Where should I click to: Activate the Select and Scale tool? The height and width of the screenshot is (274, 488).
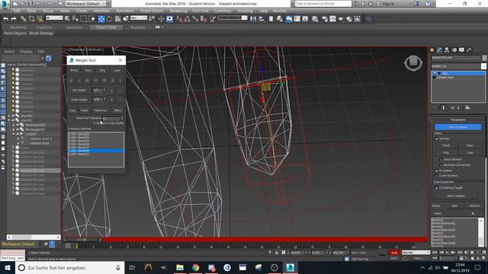(x=117, y=19)
